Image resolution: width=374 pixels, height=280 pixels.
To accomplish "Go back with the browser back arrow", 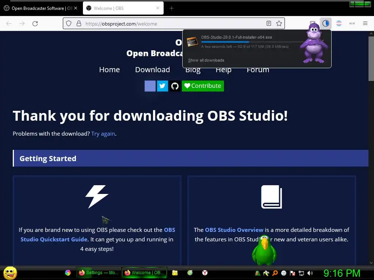I will tap(9, 24).
